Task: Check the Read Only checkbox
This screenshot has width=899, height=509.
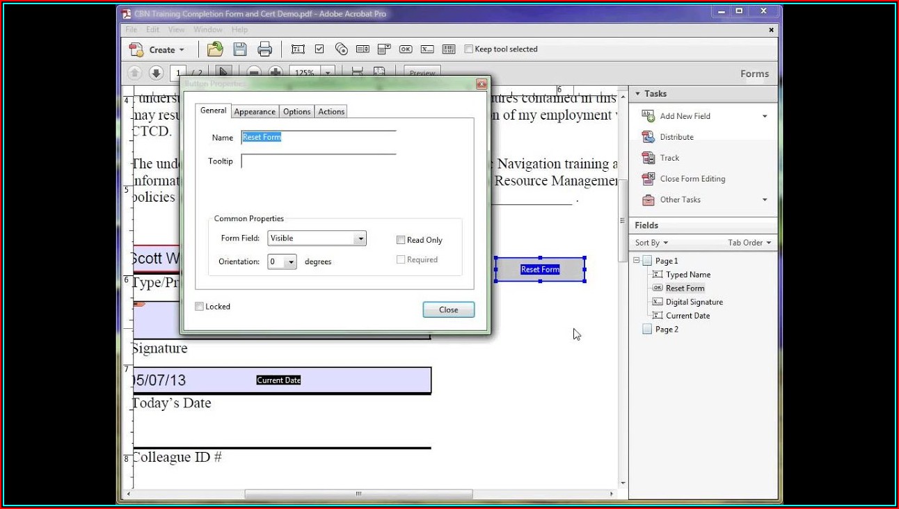Action: tap(401, 240)
